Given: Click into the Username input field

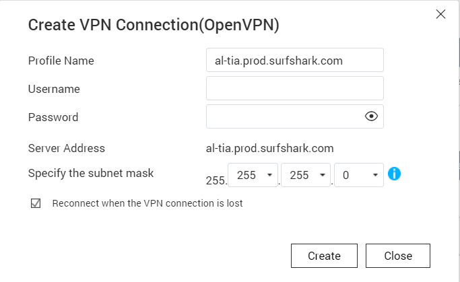Looking at the screenshot, I should click(x=294, y=88).
